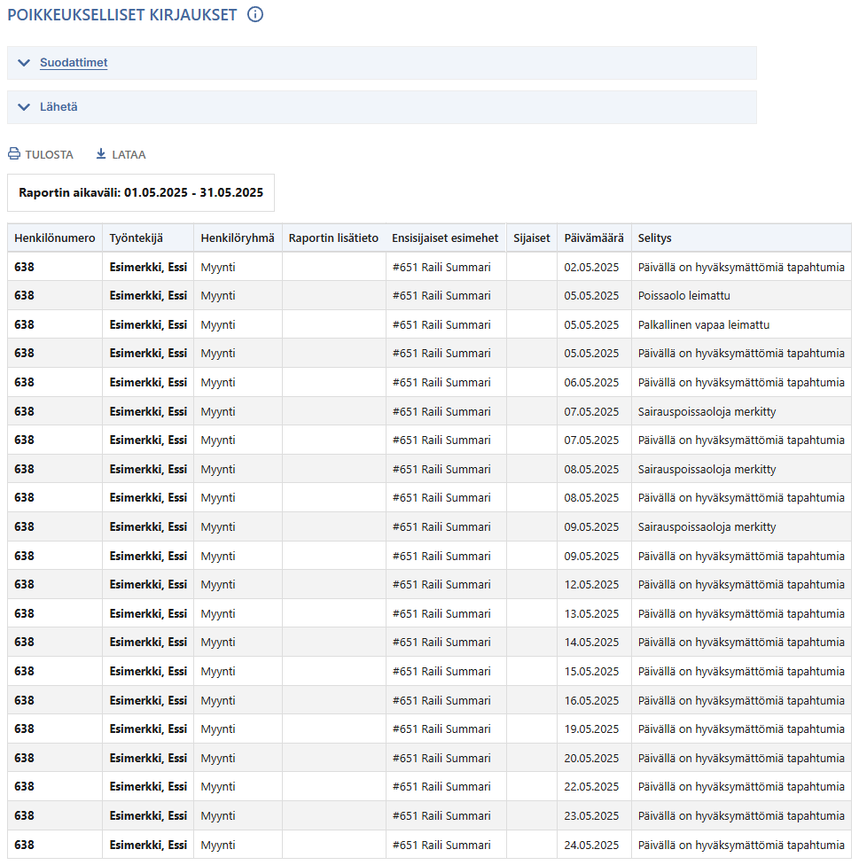Image resolution: width=859 pixels, height=865 pixels.
Task: Sort by Henkilönumero column header
Action: (x=55, y=238)
